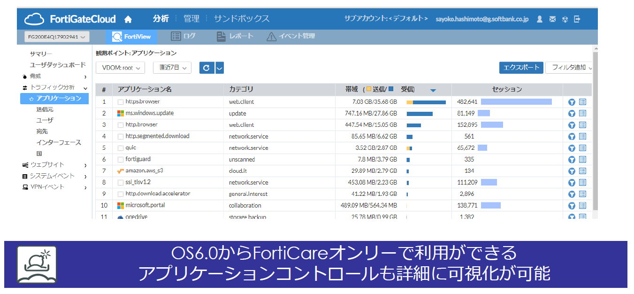Click the right vertical scrollbar
Viewport: 634px width, 294px height.
click(596, 130)
